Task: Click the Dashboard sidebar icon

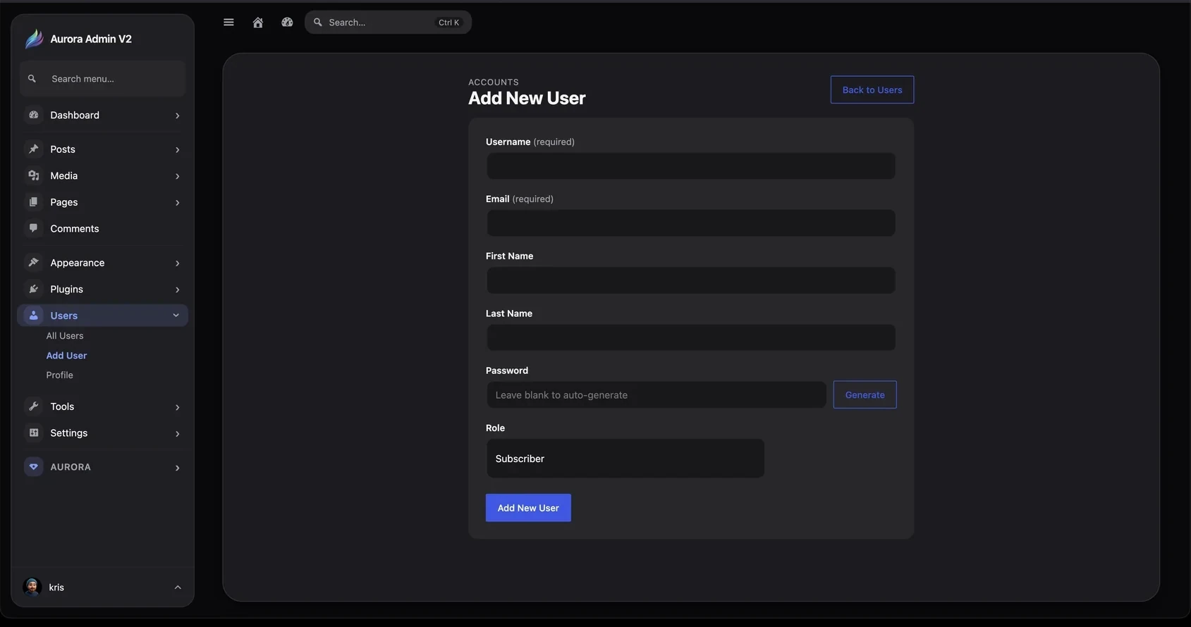Action: click(x=33, y=115)
